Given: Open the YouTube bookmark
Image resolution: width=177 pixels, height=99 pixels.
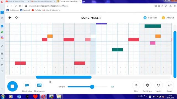Looking at the screenshot, I should point(36,10).
